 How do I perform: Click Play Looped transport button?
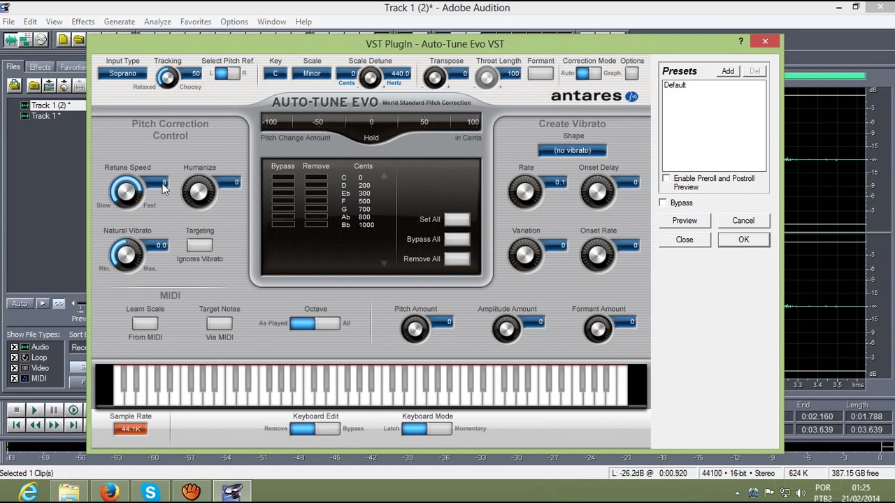click(x=73, y=410)
